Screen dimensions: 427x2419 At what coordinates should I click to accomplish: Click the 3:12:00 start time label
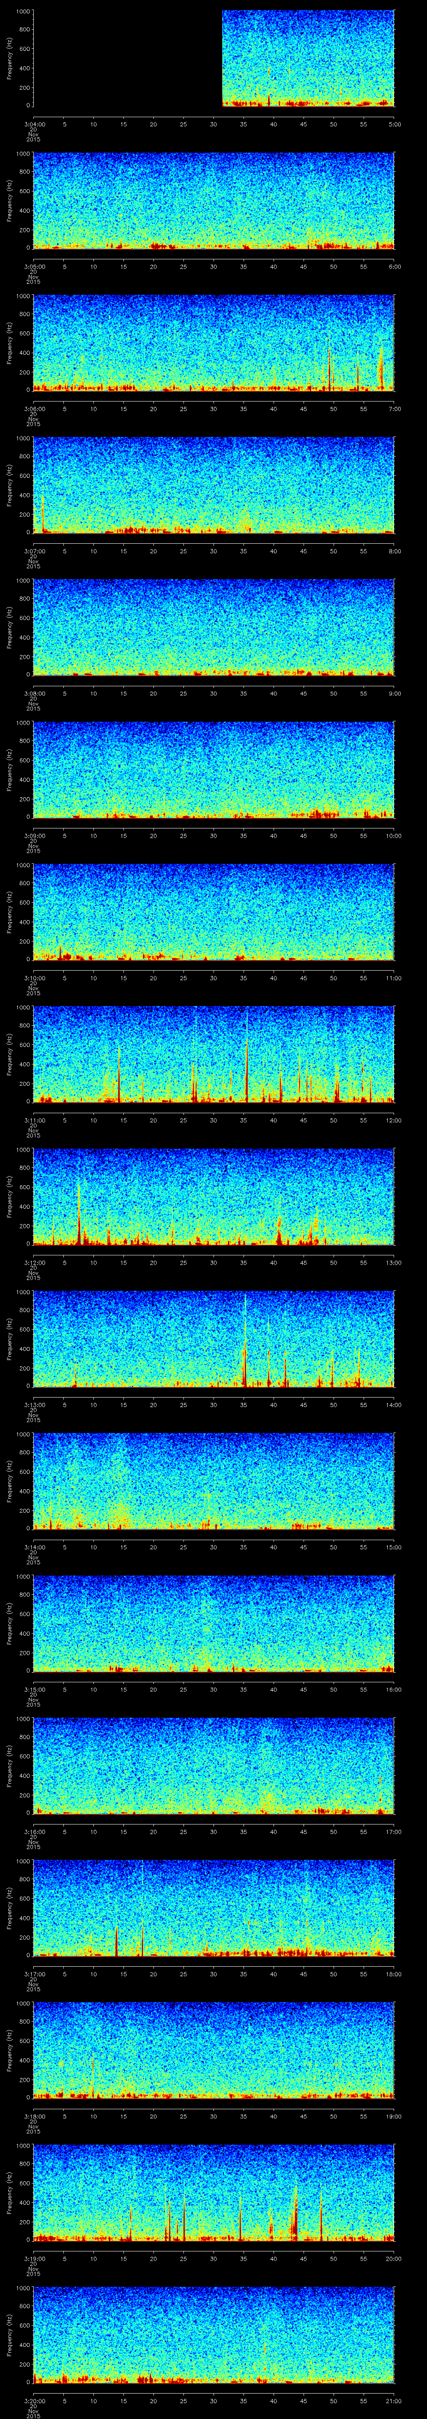tap(34, 1262)
